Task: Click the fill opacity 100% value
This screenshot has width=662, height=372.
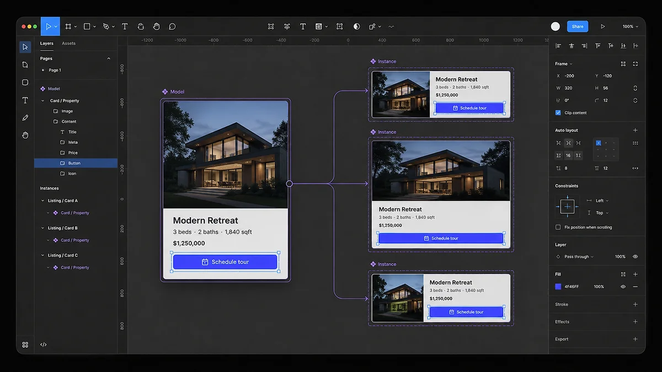Action: click(x=599, y=287)
